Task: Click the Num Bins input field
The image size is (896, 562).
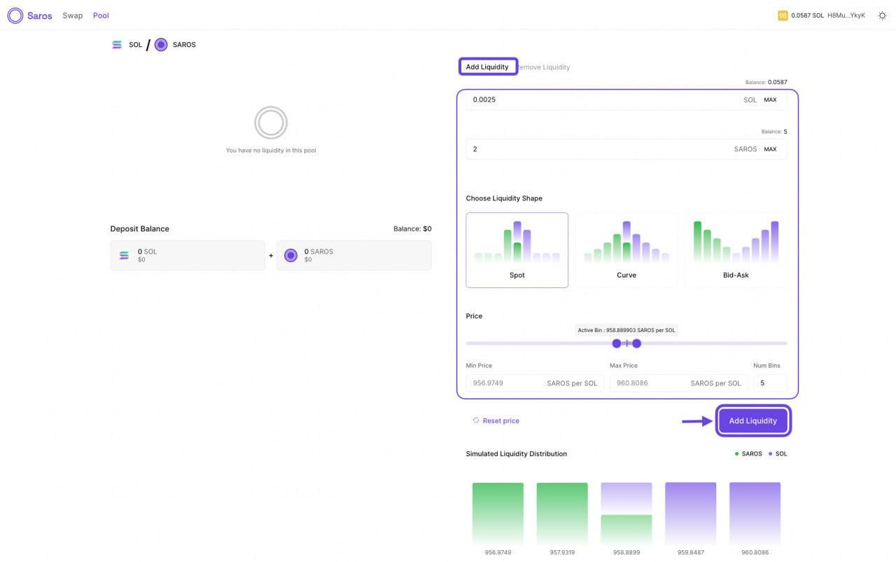Action: [769, 383]
